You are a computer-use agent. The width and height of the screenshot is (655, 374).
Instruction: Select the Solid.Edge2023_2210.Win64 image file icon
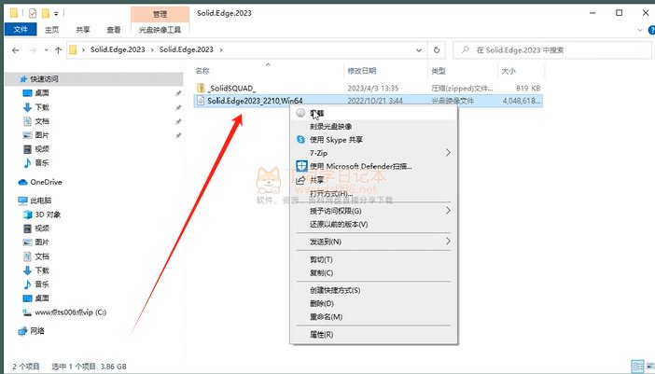pos(201,101)
